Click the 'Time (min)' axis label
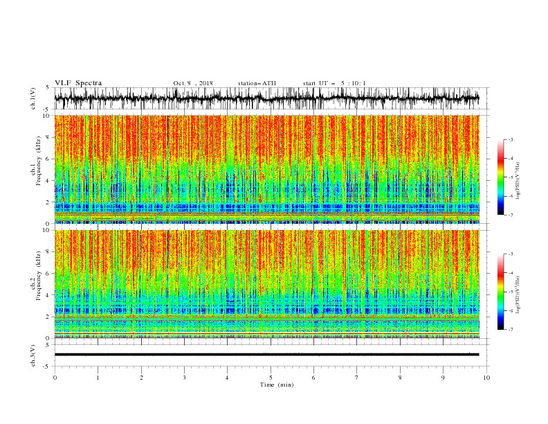This screenshot has width=548, height=424. (x=277, y=385)
